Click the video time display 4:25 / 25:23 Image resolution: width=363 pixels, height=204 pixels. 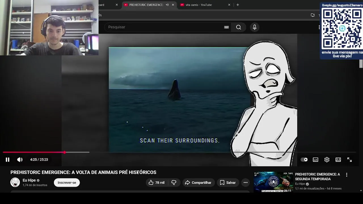(x=39, y=160)
